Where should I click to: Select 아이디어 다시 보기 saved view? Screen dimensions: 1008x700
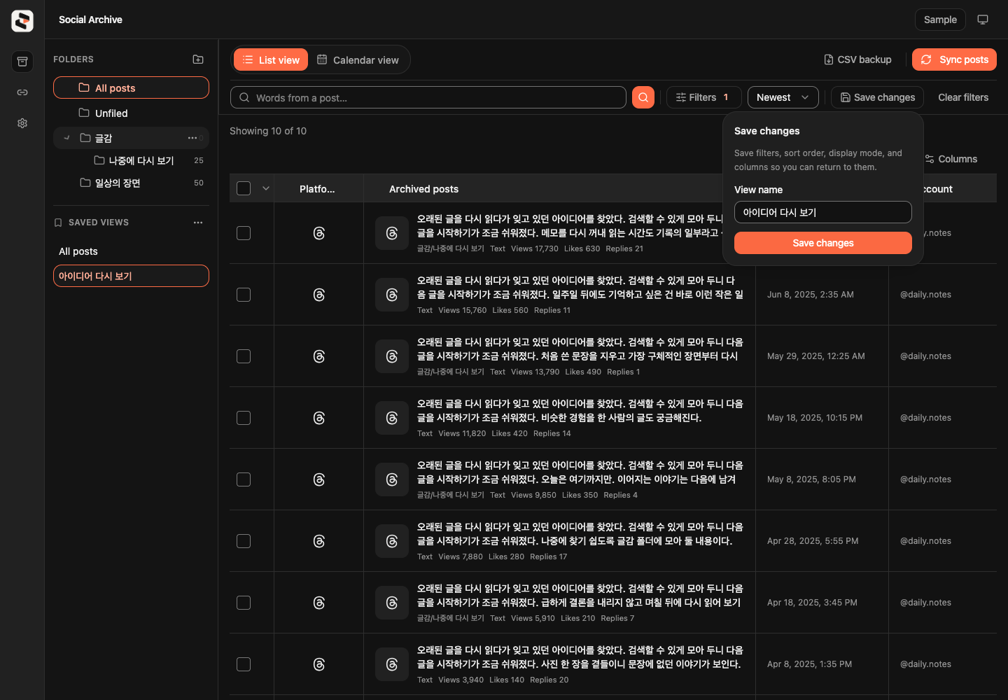(x=131, y=276)
